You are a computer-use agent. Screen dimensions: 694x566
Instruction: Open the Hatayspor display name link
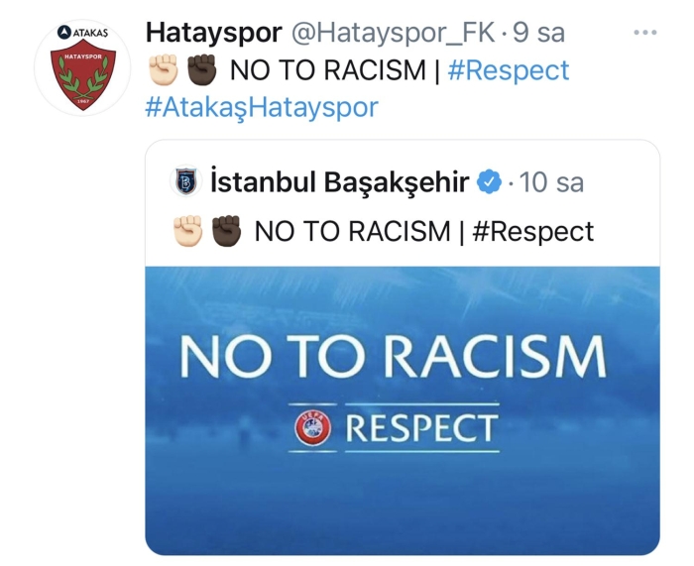(x=213, y=33)
